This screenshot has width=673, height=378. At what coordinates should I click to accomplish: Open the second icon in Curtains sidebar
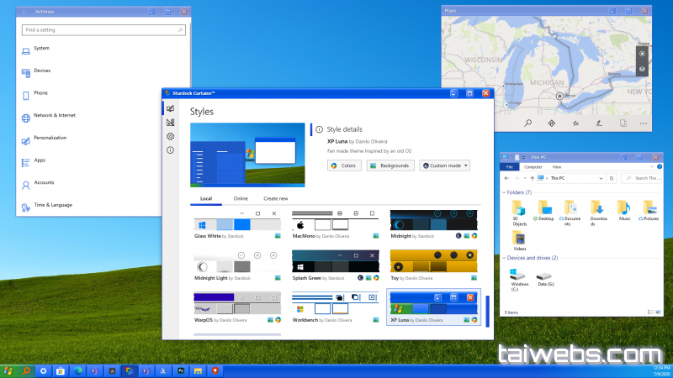(x=171, y=123)
